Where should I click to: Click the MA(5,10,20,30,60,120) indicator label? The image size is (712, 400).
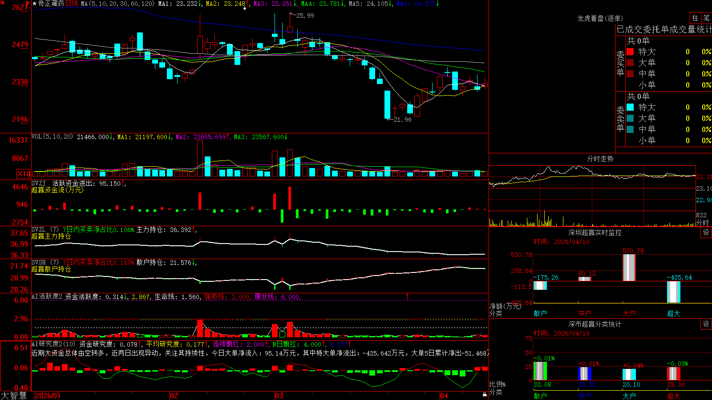(117, 4)
